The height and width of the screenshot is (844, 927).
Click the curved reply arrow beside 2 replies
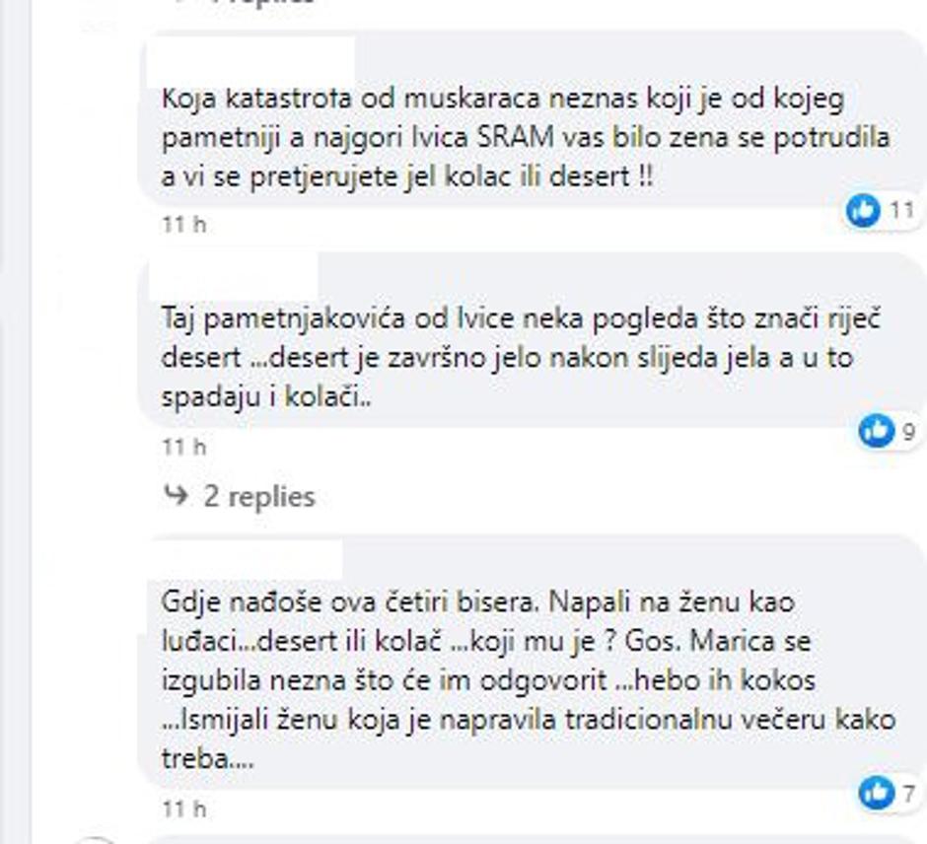(177, 495)
